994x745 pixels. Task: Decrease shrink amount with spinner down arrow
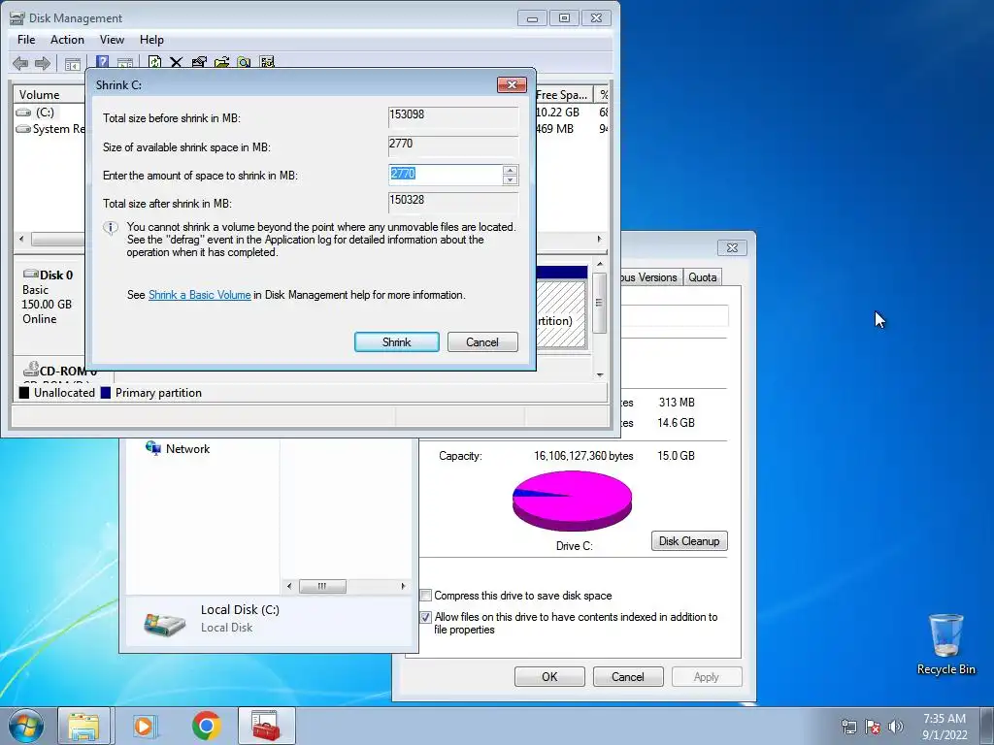point(510,179)
